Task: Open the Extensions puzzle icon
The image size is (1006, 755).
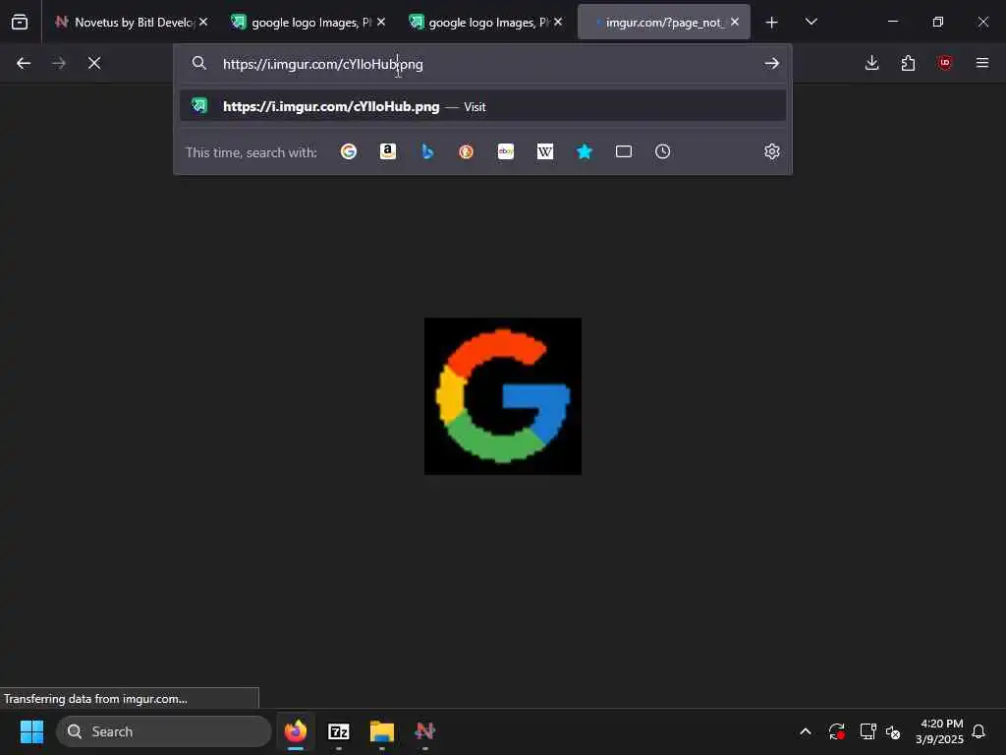Action: pos(908,63)
